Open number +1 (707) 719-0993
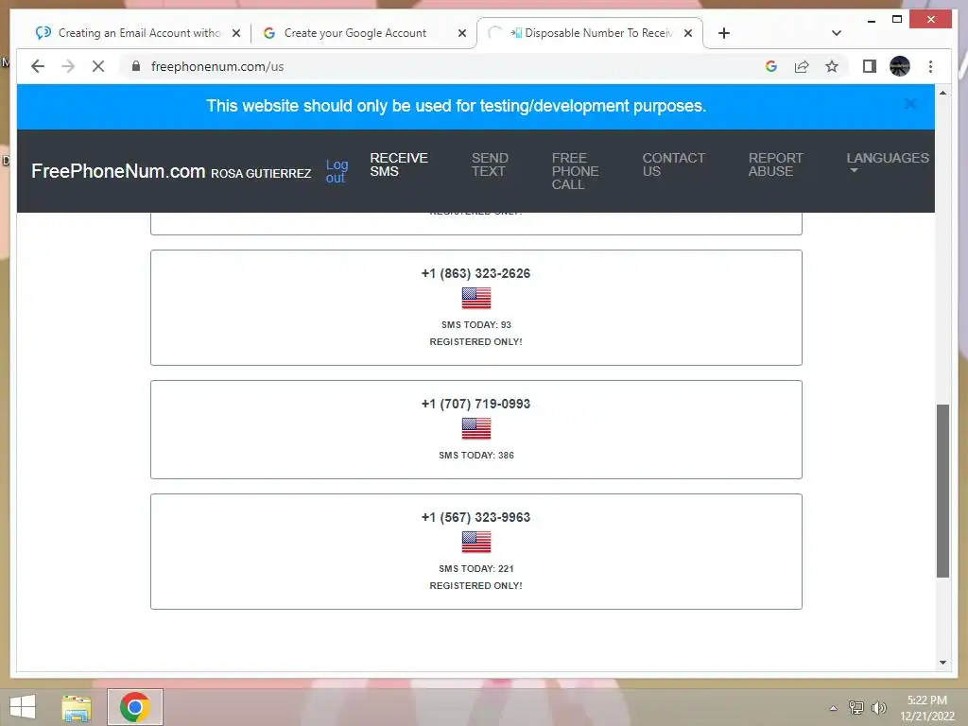Screen dimensions: 968x726 pyautogui.click(x=475, y=404)
